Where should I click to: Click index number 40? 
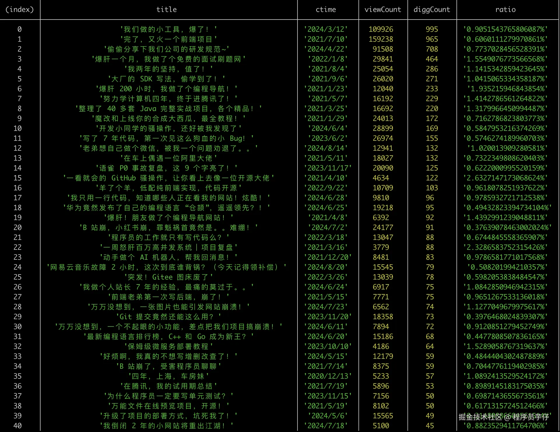tap(17, 426)
